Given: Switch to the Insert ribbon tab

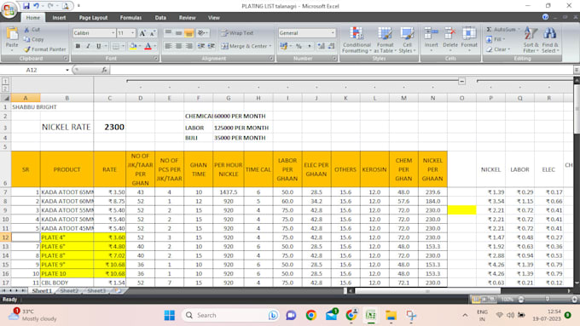Looking at the screenshot, I should [59, 17].
